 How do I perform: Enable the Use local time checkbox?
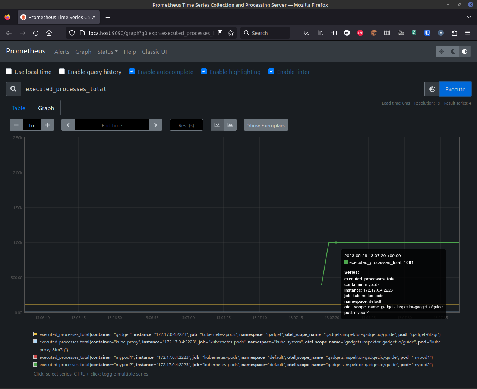(9, 72)
